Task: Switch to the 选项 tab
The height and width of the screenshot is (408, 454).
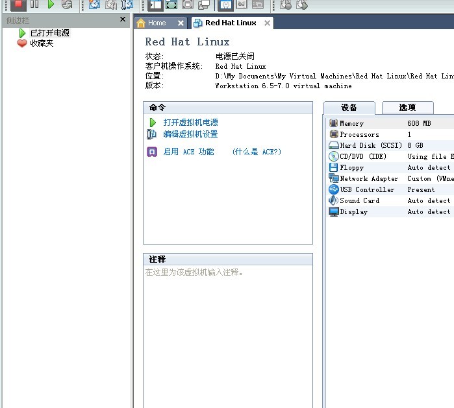Action: point(407,108)
